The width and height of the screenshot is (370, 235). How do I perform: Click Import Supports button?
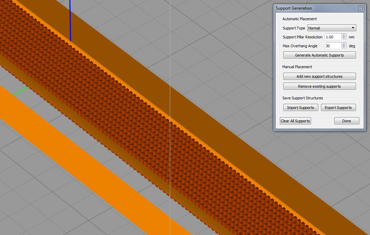301,107
